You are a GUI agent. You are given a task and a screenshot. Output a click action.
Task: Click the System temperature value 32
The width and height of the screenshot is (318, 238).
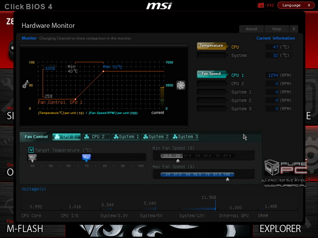point(275,55)
